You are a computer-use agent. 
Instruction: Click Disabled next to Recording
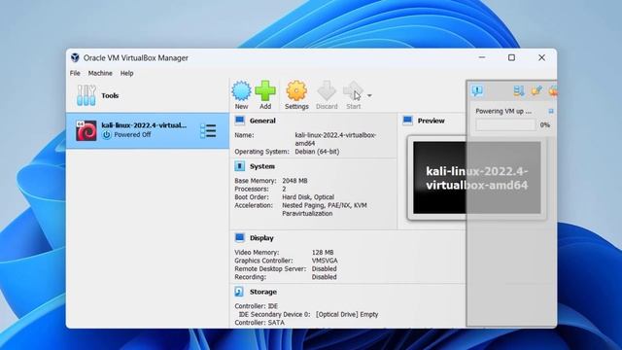pyautogui.click(x=324, y=277)
